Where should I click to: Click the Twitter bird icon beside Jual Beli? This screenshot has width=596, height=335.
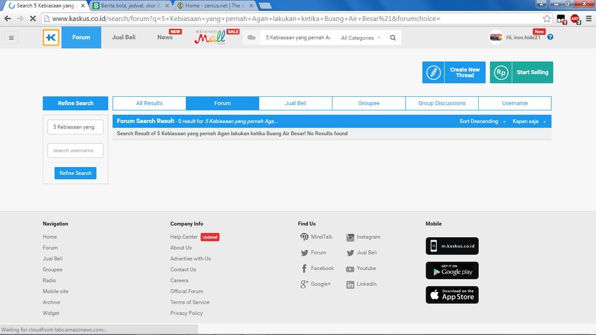click(x=350, y=253)
